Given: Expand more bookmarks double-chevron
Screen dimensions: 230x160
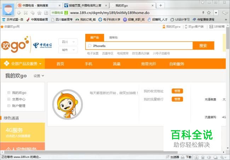Looking at the screenshot, I should 226,19.
